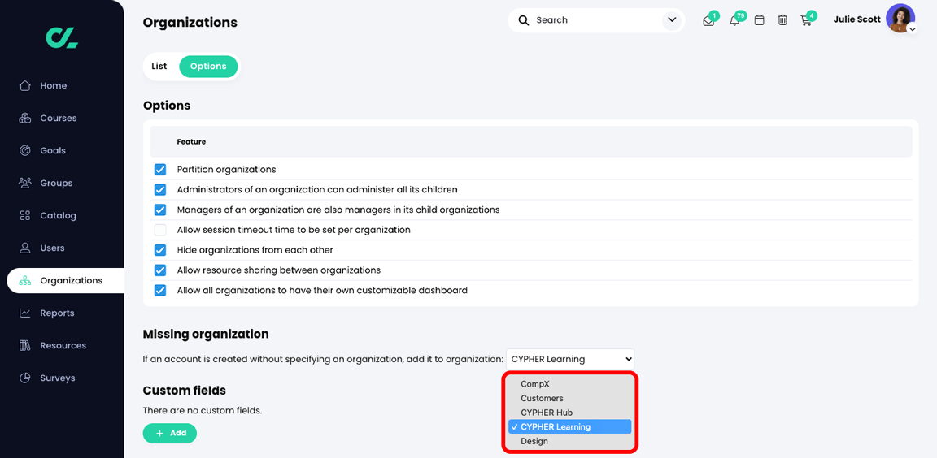
Task: Go to Resources in sidebar
Action: [x=63, y=345]
